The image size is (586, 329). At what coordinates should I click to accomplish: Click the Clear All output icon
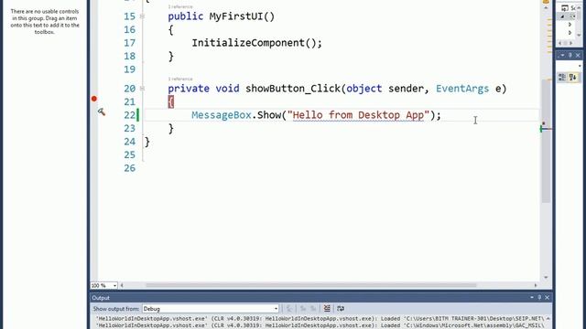point(327,309)
